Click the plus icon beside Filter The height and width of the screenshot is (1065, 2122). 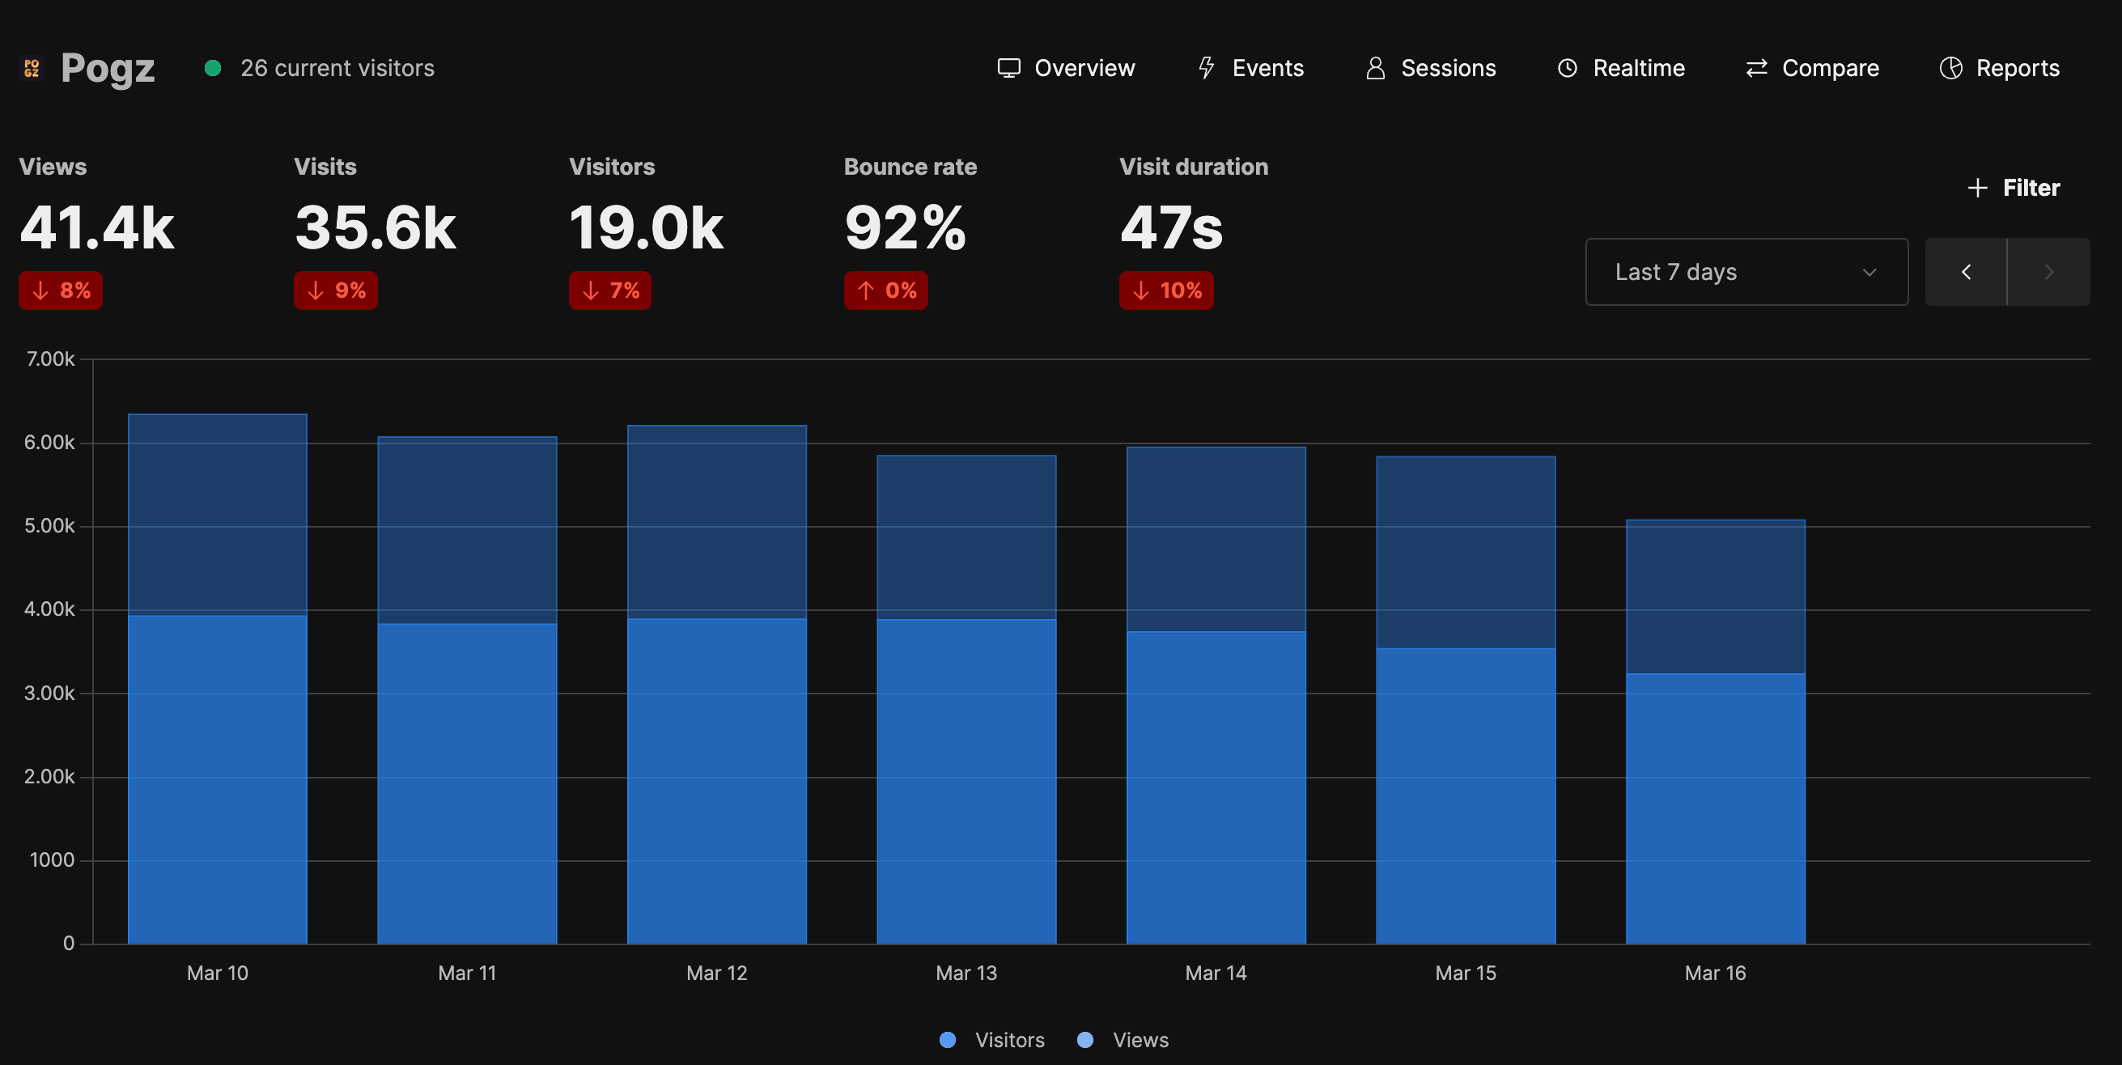1977,188
